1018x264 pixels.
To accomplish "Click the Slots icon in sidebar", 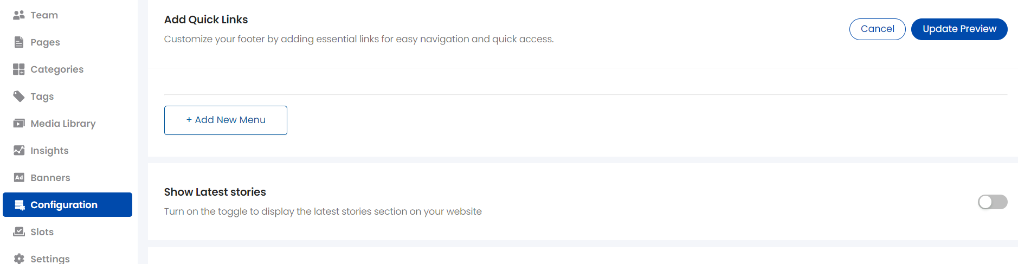I will coord(19,232).
